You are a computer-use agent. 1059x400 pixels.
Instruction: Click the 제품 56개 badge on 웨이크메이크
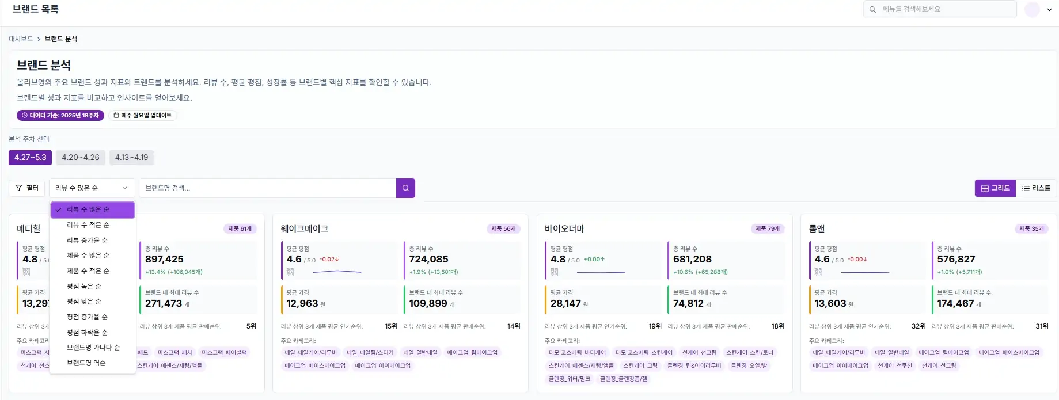(504, 228)
